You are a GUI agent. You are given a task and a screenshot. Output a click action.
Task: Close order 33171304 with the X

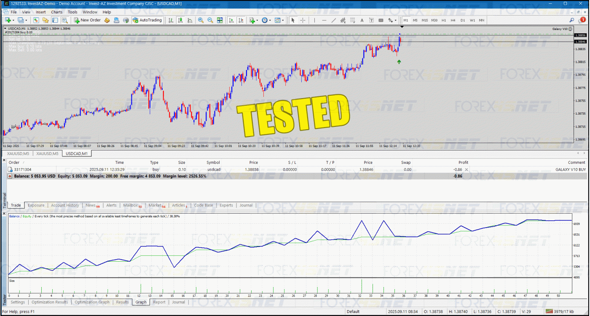tap(466, 169)
